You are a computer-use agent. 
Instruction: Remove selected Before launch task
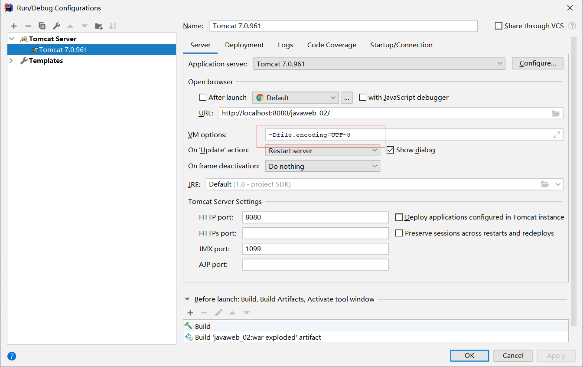pyautogui.click(x=204, y=313)
